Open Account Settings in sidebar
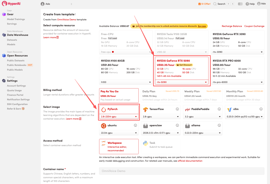This screenshot has width=270, height=184. [x=16, y=86]
